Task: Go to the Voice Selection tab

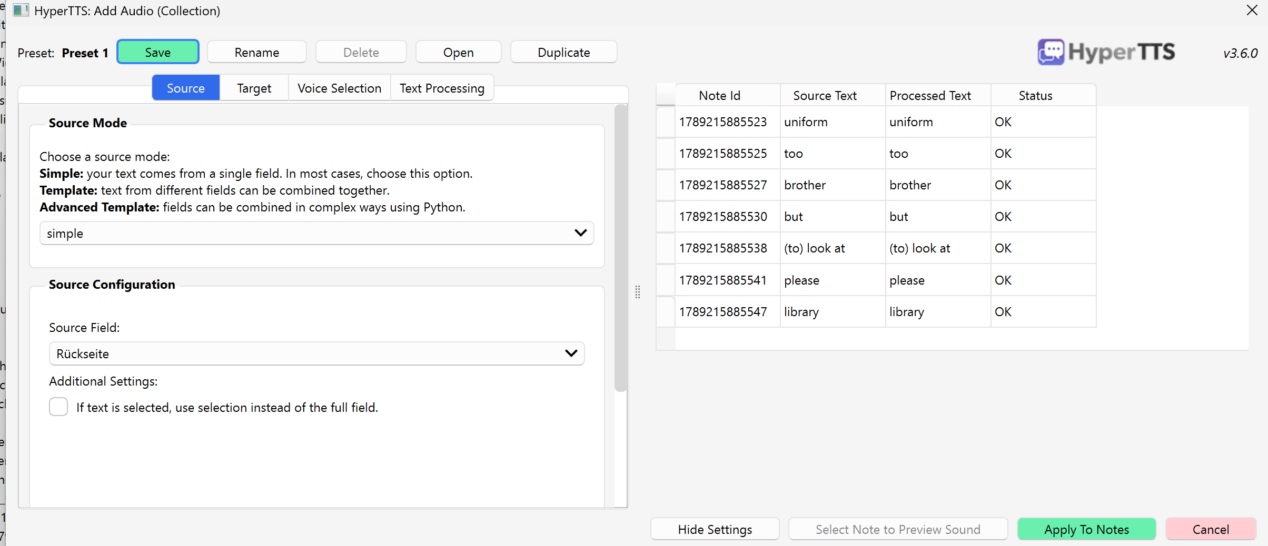Action: (x=340, y=88)
